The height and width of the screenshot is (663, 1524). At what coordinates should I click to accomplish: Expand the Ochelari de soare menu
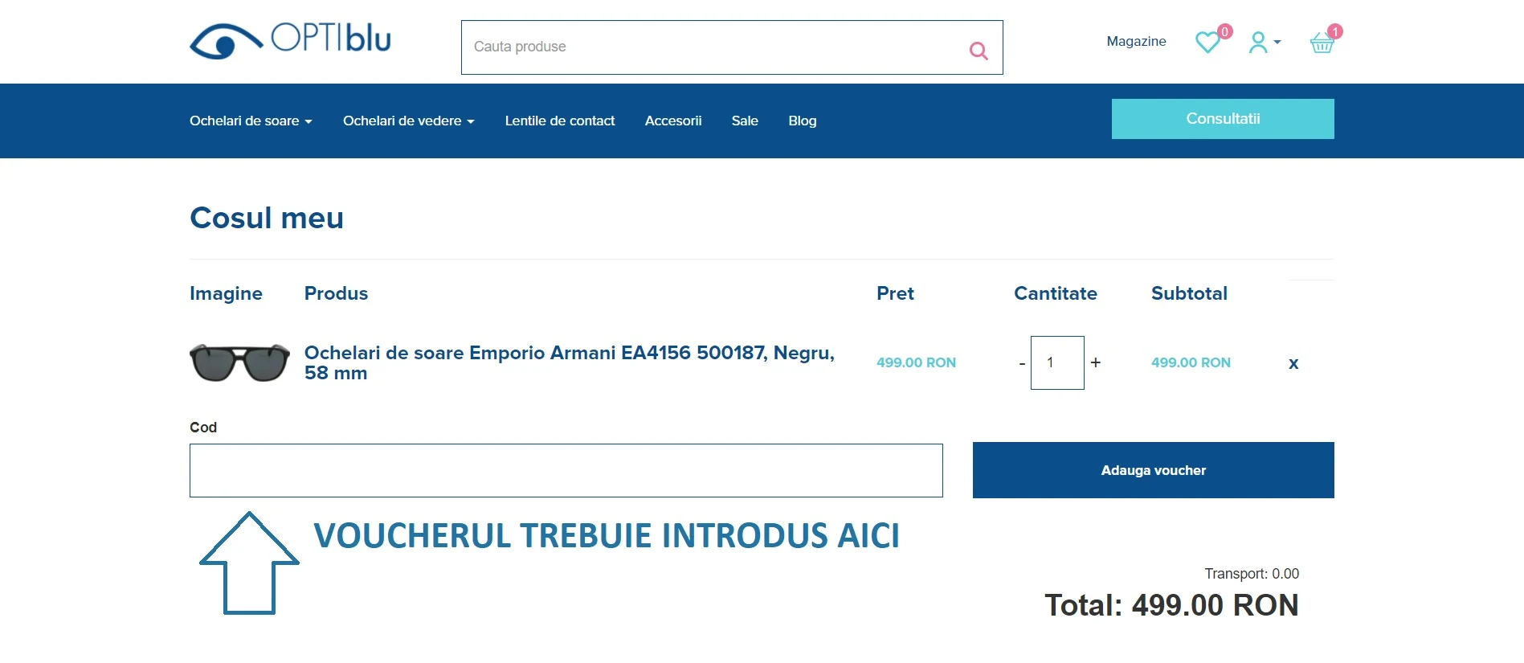[251, 121]
